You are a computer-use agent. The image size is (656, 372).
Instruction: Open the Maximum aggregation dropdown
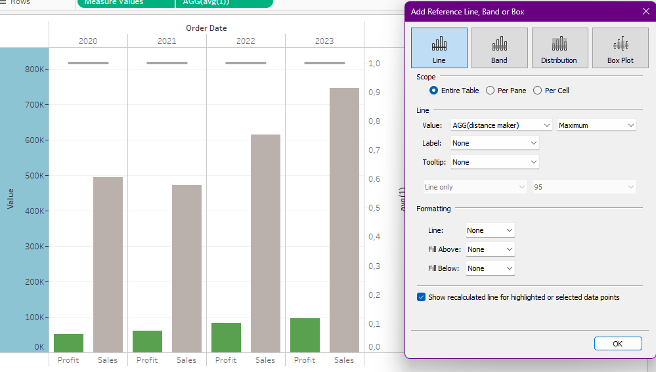(x=596, y=125)
